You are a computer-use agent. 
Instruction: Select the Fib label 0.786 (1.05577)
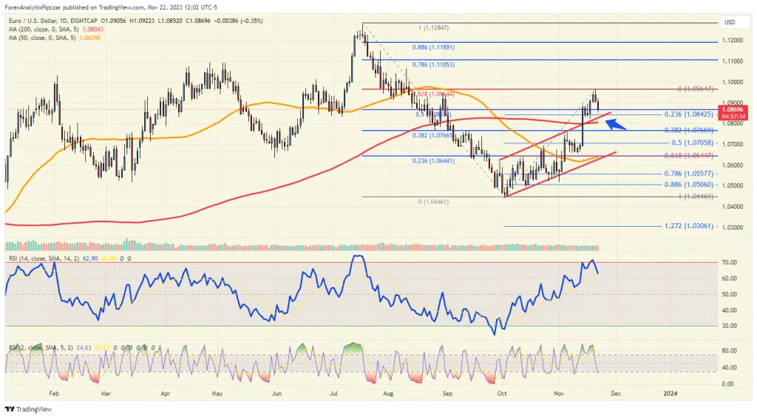click(x=688, y=174)
